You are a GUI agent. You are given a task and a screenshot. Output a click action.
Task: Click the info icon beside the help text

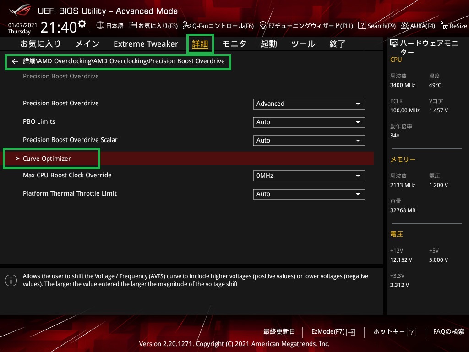pyautogui.click(x=11, y=280)
